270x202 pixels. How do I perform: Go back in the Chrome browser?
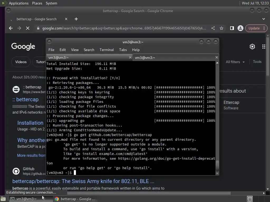point(11,28)
